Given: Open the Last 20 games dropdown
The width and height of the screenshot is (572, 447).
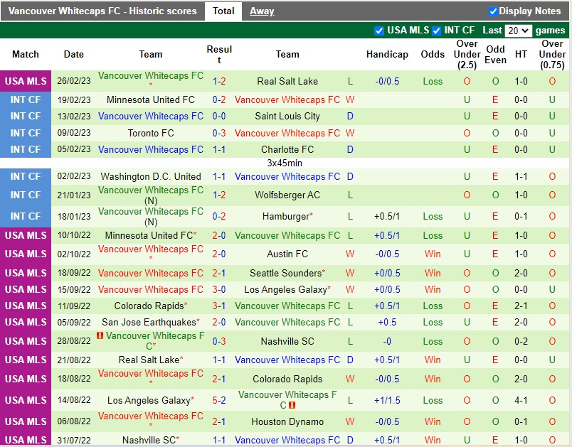Looking at the screenshot, I should pyautogui.click(x=519, y=30).
